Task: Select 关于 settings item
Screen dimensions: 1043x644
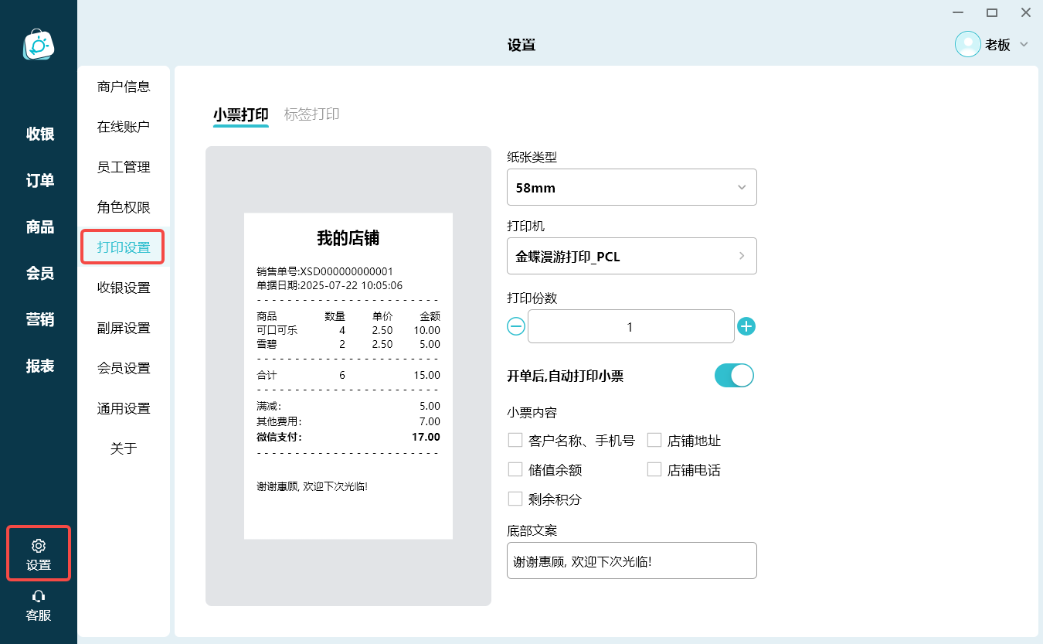Action: 124,448
